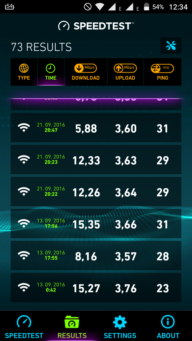Select the RESULTS tab
The height and width of the screenshot is (341, 192).
pyautogui.click(x=72, y=326)
